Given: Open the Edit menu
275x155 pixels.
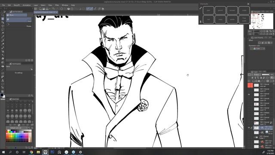Looking at the screenshot, I should (x=9, y=5).
